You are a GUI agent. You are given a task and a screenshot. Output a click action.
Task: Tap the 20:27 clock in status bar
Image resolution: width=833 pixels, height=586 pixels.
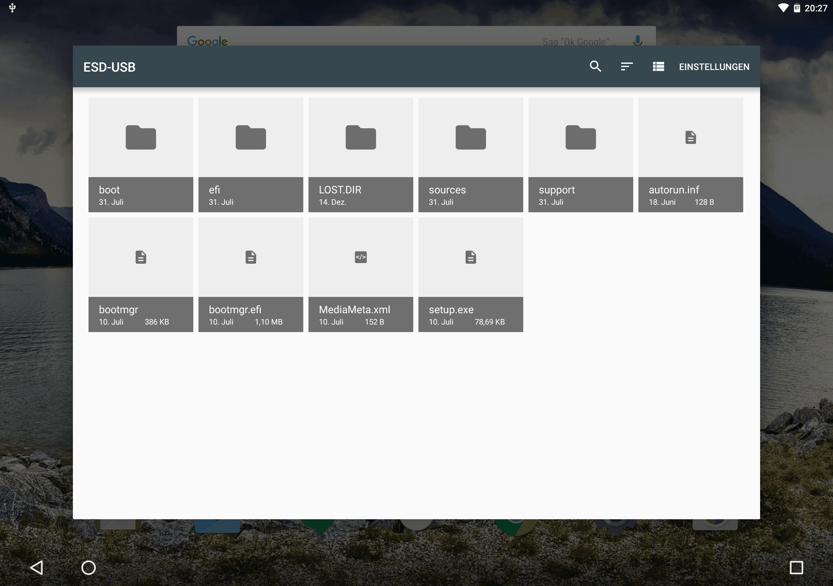pos(816,8)
